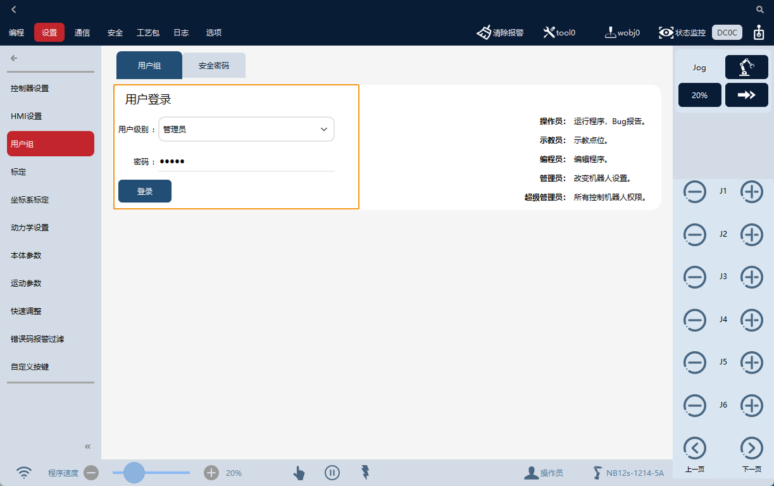Select 坐标系标定 in the sidebar
The height and width of the screenshot is (486, 774).
tap(51, 200)
